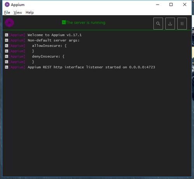Viewport: 194px width, 179px height.
Task: Click terminal icon beside REST http listener line
Action: pos(7,67)
